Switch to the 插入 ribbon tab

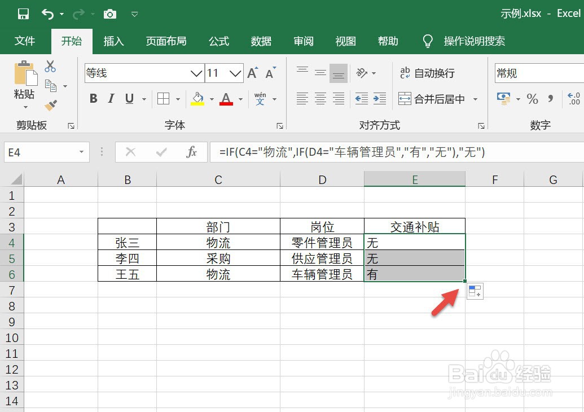[113, 41]
